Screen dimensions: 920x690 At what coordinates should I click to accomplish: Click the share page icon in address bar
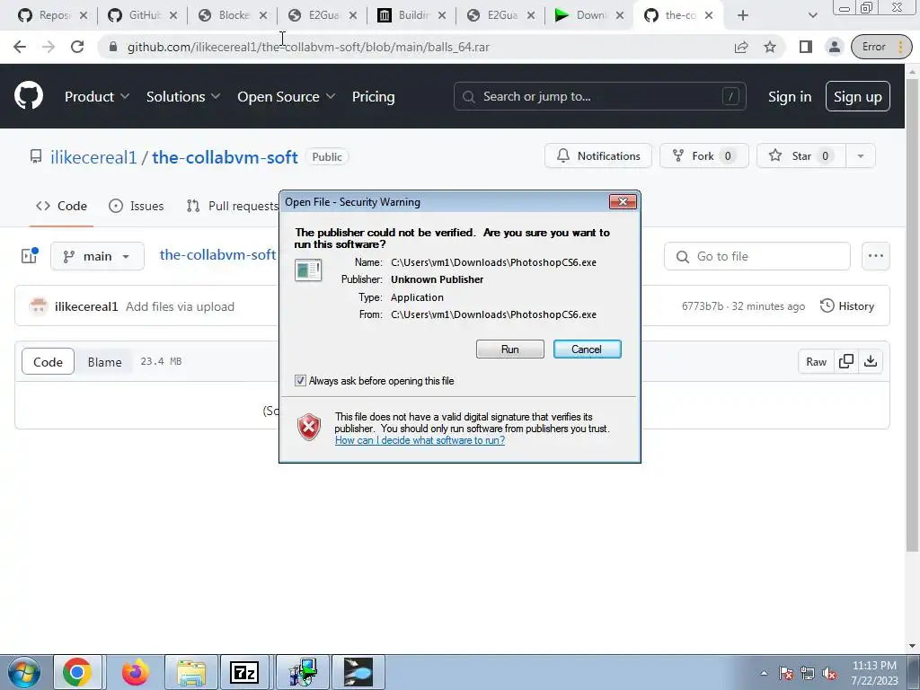pos(741,47)
